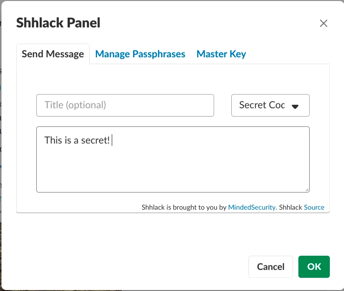
Task: Focus the Title (optional) input field
Action: 125,105
